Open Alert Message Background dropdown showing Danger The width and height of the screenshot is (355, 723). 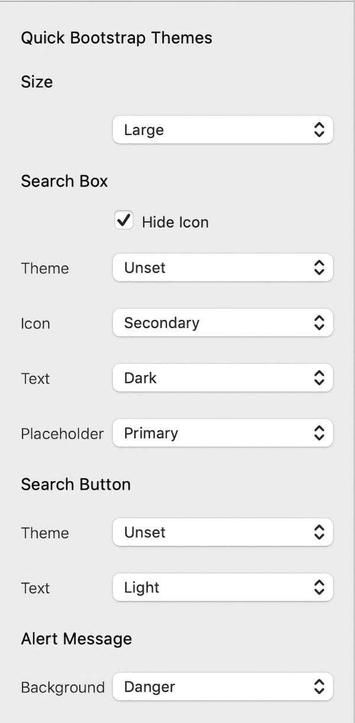pyautogui.click(x=222, y=687)
